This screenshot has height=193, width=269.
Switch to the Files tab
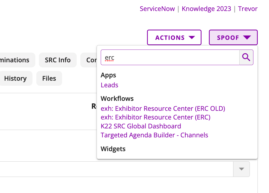[49, 78]
